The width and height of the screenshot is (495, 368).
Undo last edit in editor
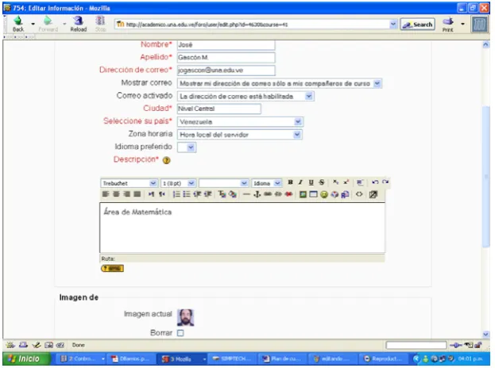(375, 182)
